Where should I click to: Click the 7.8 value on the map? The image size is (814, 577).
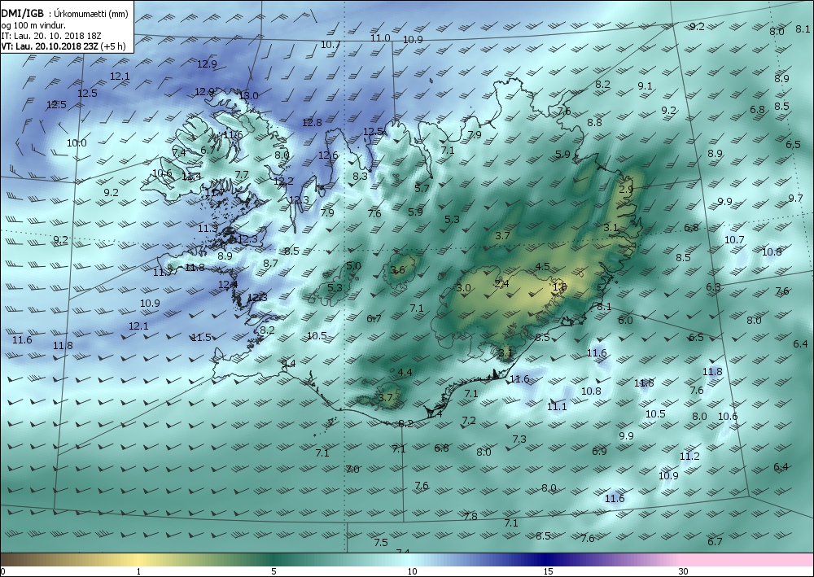coord(470,516)
